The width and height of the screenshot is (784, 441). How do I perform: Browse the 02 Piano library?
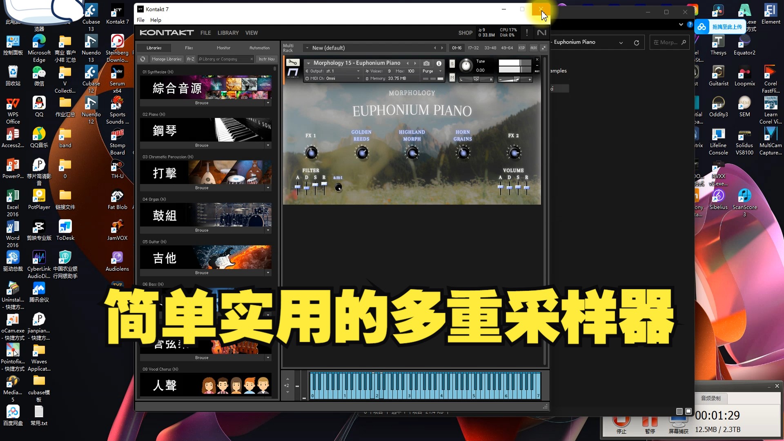point(202,145)
